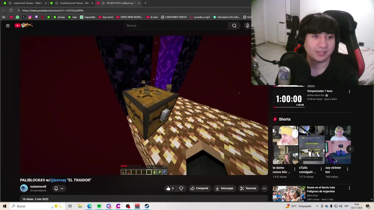Viewport: 374px width, 210px height.
Task: Open the 'soy strimer bro' Short
Action: point(338,145)
